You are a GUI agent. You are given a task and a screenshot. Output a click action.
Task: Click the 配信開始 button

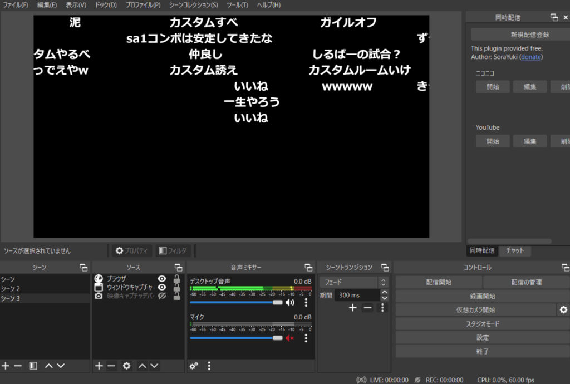coord(438,282)
